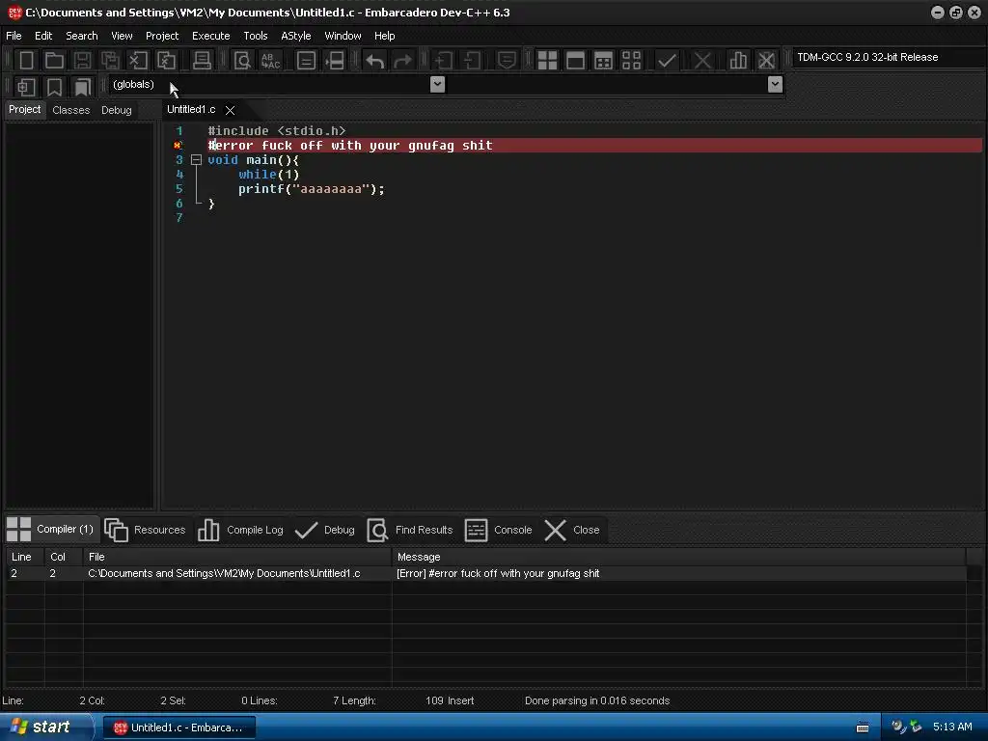
Task: Click the Compile and Run toolbar icon
Action: click(603, 61)
